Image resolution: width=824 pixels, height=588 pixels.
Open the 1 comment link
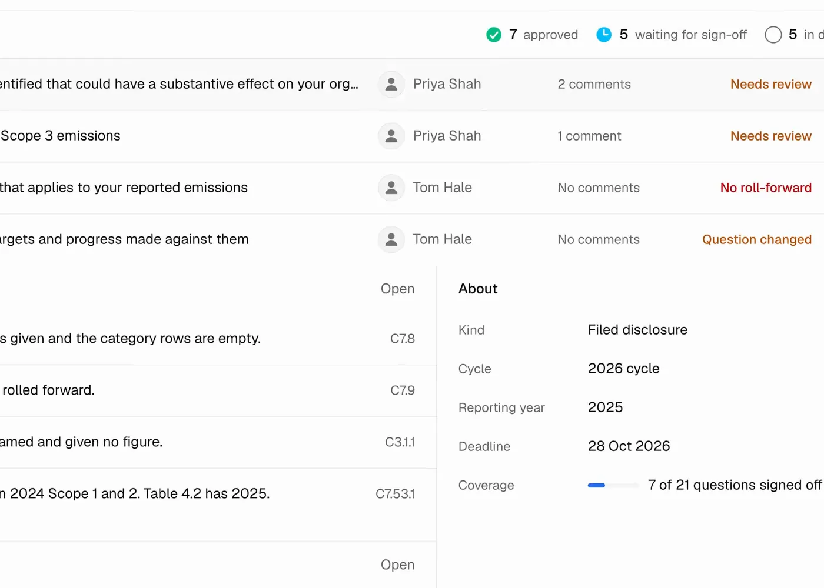[589, 136]
